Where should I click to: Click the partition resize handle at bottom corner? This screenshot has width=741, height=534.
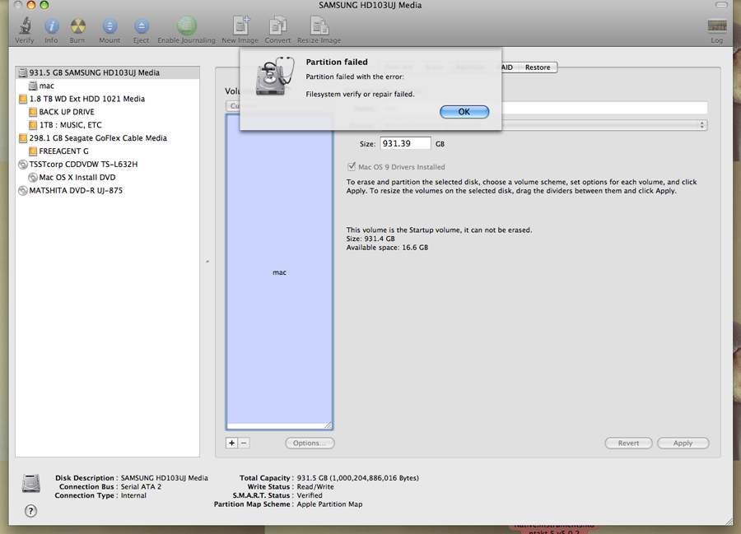tap(329, 425)
